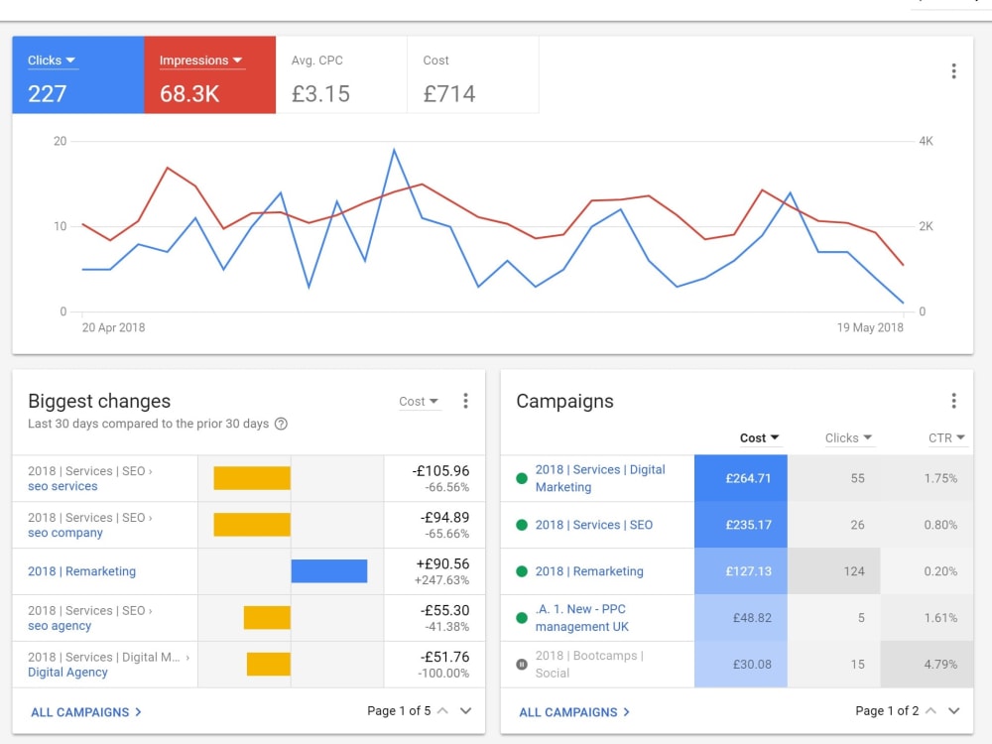The width and height of the screenshot is (992, 744).
Task: Click the 1.75% CTR cell
Action: (927, 478)
